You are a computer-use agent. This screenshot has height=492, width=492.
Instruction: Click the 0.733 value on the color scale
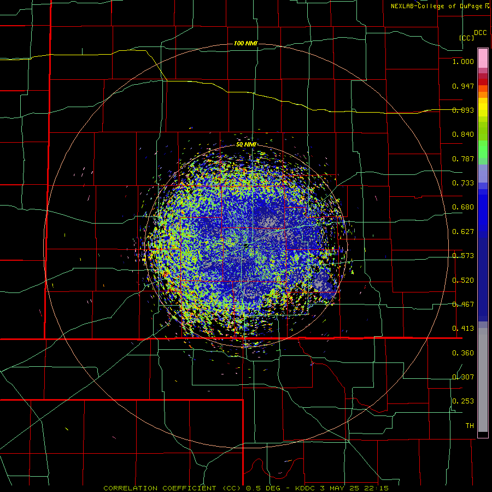tap(463, 183)
